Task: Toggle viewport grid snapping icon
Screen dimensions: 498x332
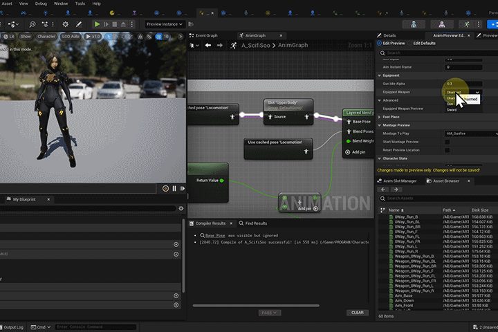Action: (159, 37)
